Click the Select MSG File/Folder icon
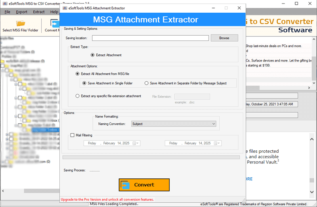The width and height of the screenshot is (317, 207). tap(20, 23)
